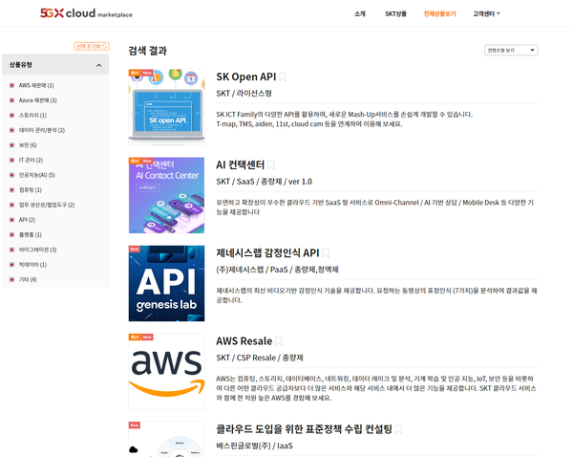This screenshot has width=573, height=457.
Task: Bookmark the 제네시스랩 감정인식 API product
Action: coord(326,253)
